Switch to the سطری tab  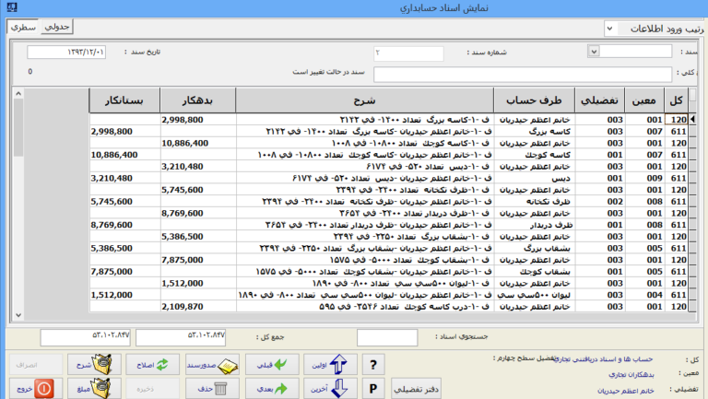[22, 28]
